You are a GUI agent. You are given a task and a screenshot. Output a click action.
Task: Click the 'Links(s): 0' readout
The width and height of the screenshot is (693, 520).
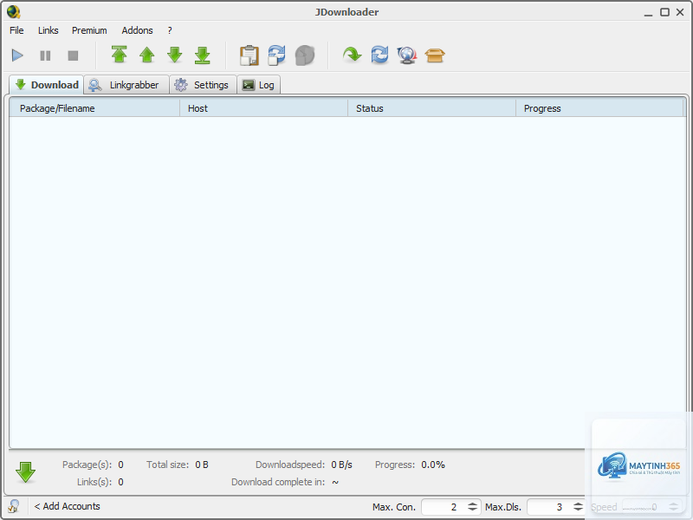(x=100, y=482)
